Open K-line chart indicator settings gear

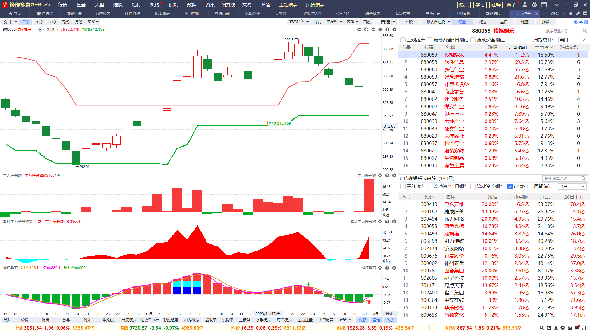click(x=380, y=30)
